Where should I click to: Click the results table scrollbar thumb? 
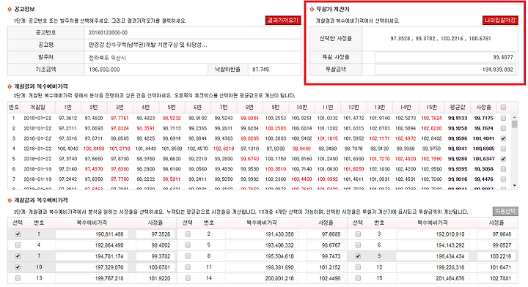[x=514, y=124]
